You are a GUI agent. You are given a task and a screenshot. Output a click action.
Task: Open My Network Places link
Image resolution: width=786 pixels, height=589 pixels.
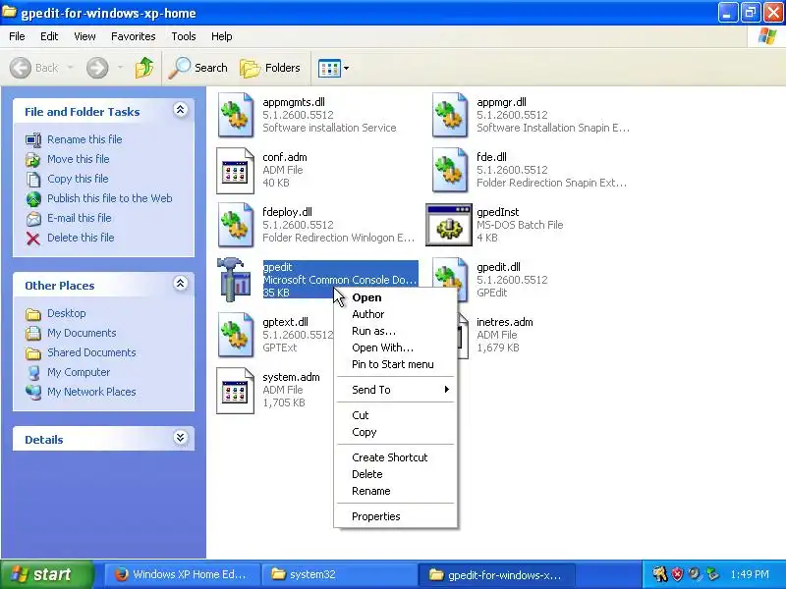coord(91,392)
